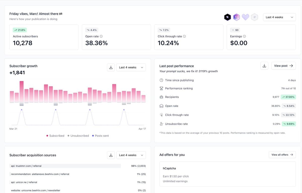Click the Recipients 37.00% change badge
This screenshot has height=193, width=302.
(x=288, y=97)
